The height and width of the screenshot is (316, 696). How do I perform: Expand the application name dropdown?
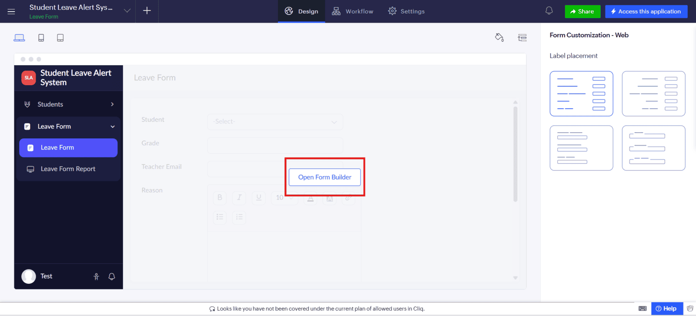pyautogui.click(x=127, y=11)
